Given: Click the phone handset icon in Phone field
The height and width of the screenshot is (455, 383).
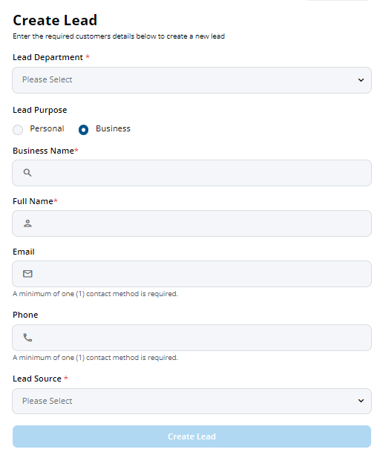Looking at the screenshot, I should pyautogui.click(x=27, y=338).
